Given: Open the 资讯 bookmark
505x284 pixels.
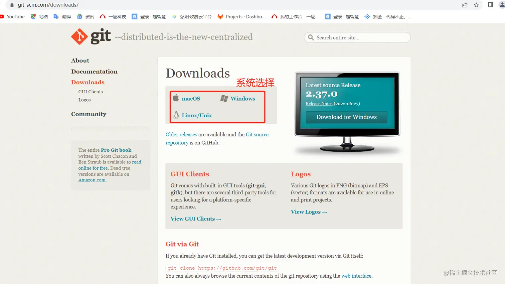Looking at the screenshot, I should [86, 17].
